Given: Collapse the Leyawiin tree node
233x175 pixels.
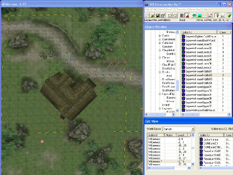Looking at the screenshot, I should coord(160,108).
